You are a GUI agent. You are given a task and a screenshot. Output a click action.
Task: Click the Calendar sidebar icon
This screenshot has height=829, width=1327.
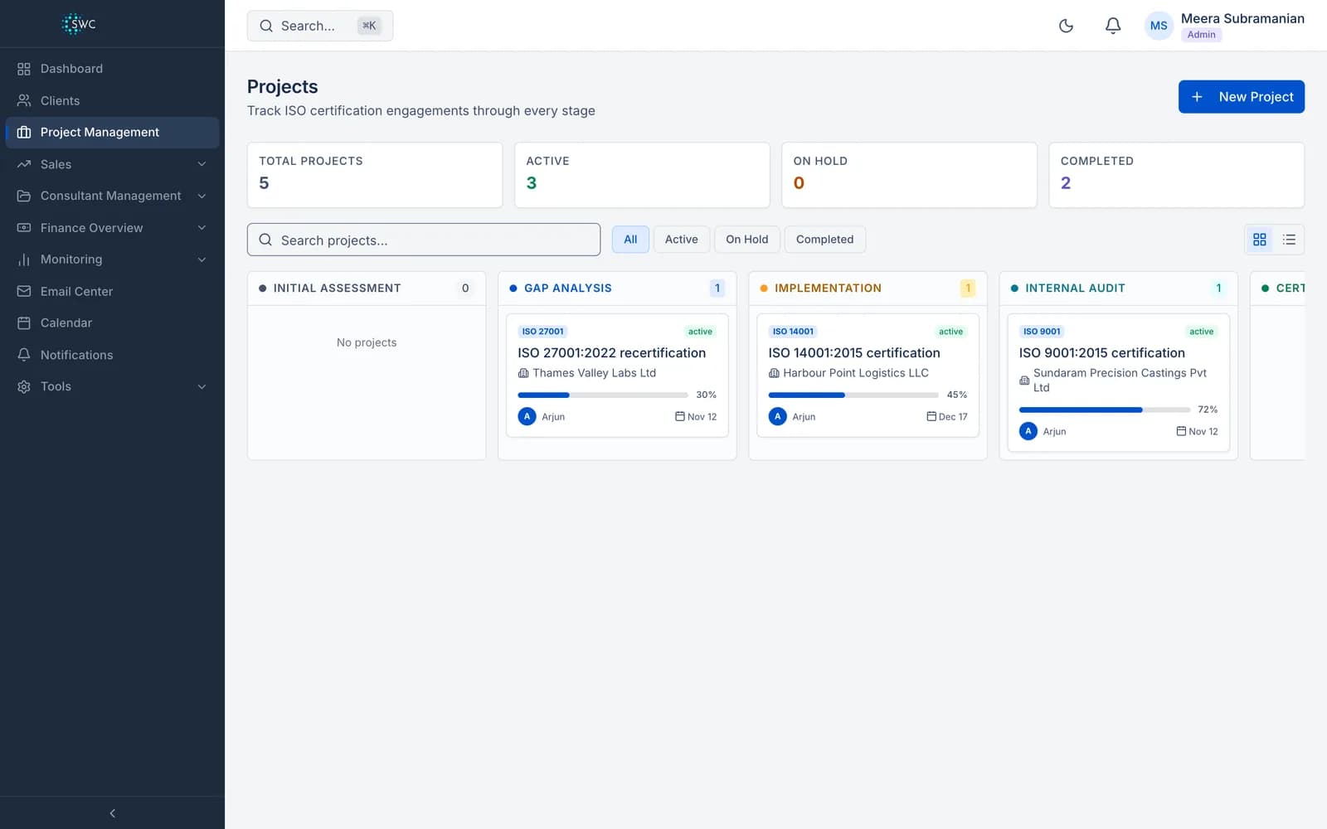click(24, 322)
